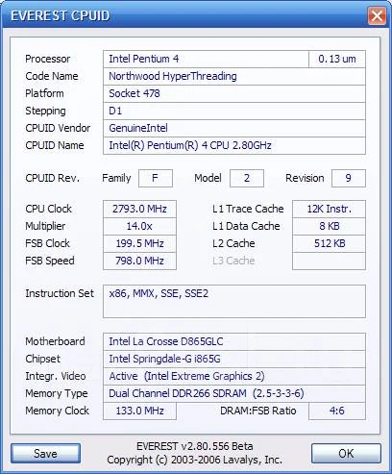
Task: Click the L1 Data Cache 8 KB value
Action: (329, 226)
